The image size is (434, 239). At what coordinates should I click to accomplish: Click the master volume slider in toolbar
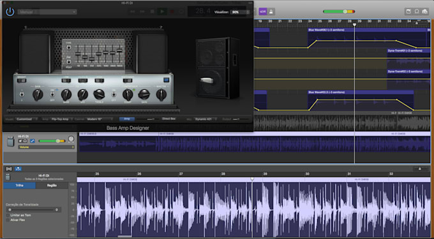[x=339, y=11]
